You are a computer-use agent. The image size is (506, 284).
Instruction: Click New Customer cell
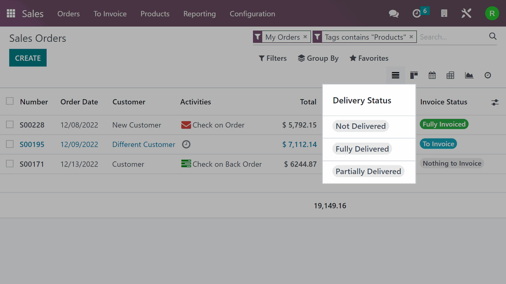click(x=137, y=125)
